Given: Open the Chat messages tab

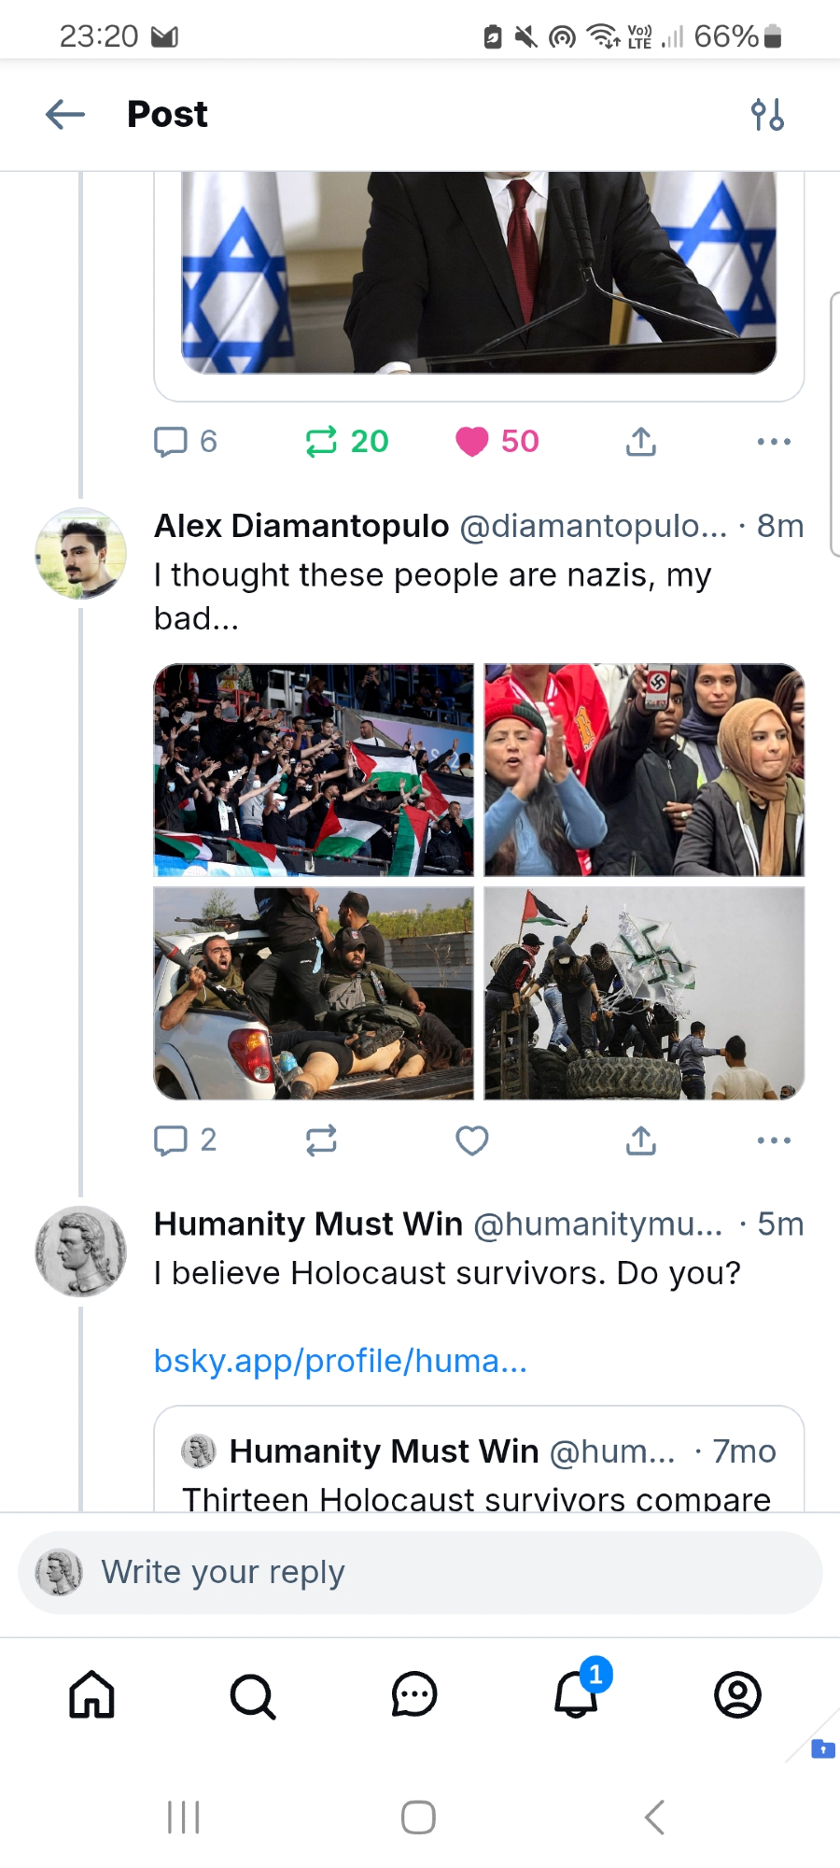Looking at the screenshot, I should point(414,1695).
